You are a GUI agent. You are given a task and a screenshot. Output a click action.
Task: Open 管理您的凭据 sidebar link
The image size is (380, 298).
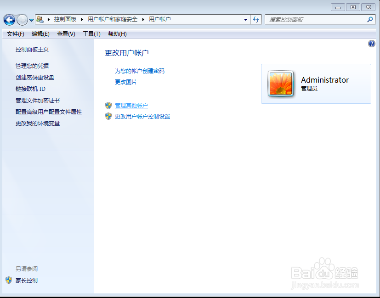pos(32,66)
